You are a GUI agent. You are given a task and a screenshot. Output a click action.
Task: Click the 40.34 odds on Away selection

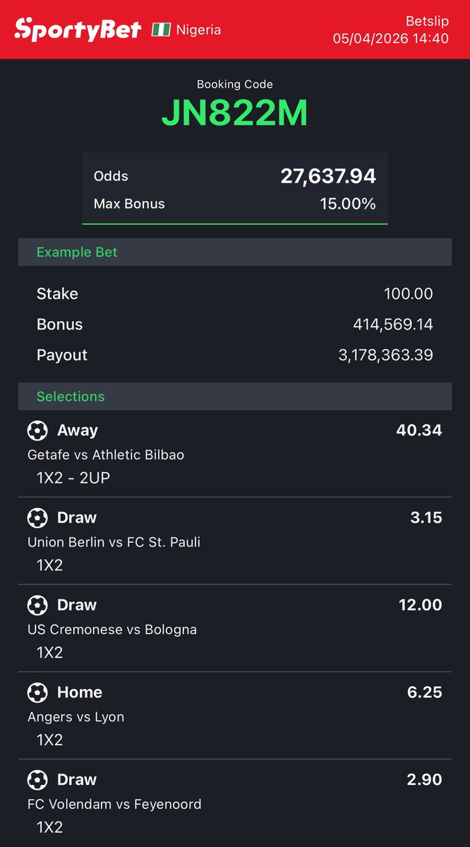pyautogui.click(x=419, y=430)
